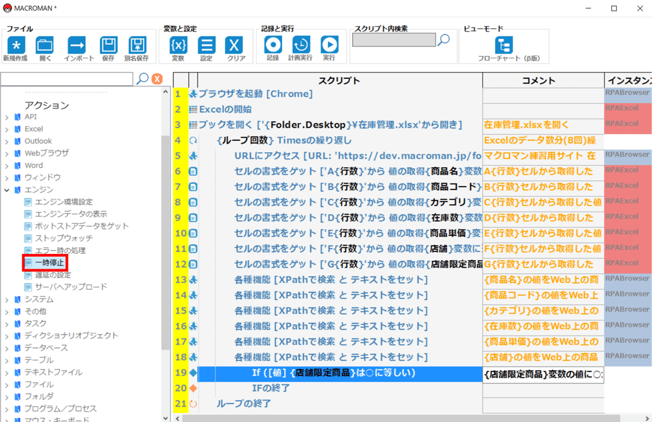
Task: Click the テキストファイル tree item
Action: 53,373
